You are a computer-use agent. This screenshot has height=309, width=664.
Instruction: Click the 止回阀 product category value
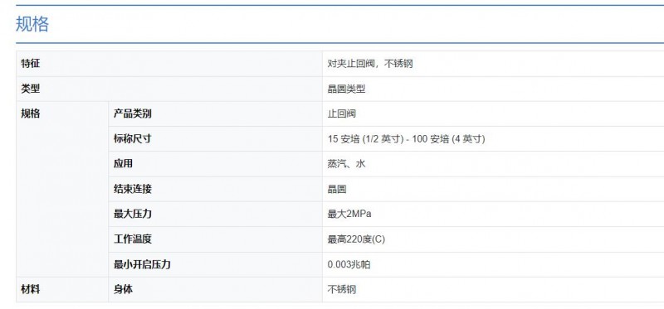(341, 113)
